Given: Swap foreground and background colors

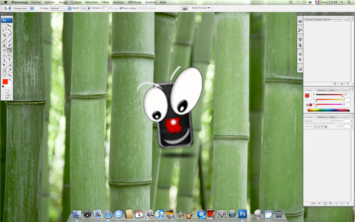Looking at the screenshot, I should [x=10, y=80].
